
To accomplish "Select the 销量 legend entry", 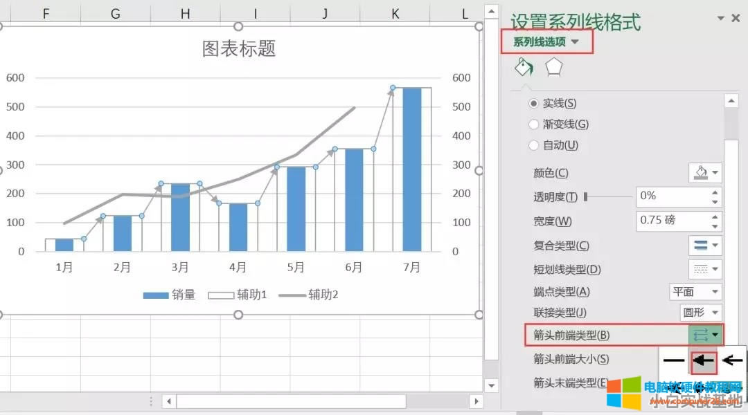I will [181, 294].
